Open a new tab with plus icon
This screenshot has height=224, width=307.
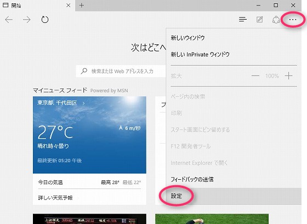point(82,5)
